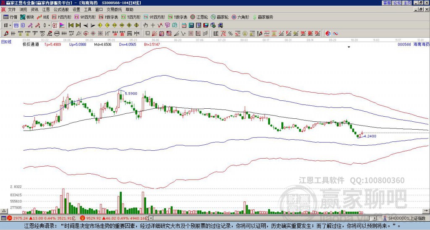Switch to K线 chart view
430x230 pixels.
tap(43, 17)
